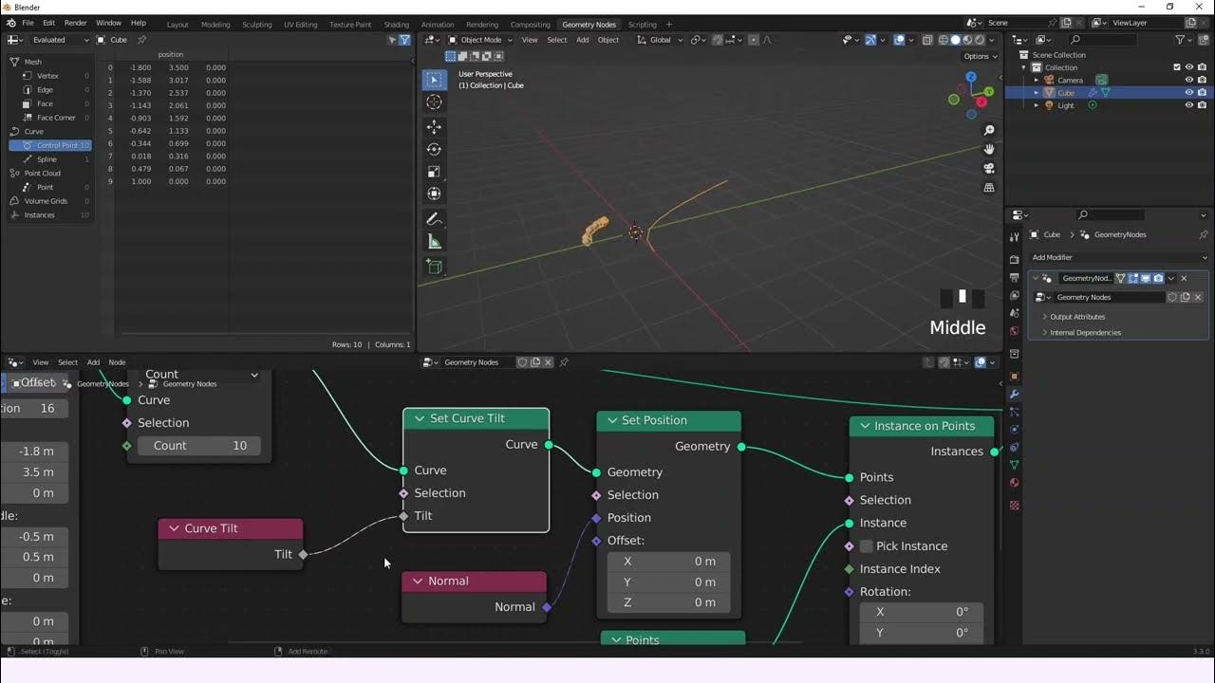Click Instance node Rotation X field
This screenshot has height=683, width=1215.
[x=921, y=613]
